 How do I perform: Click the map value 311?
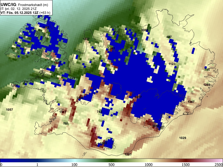[x=26, y=82]
